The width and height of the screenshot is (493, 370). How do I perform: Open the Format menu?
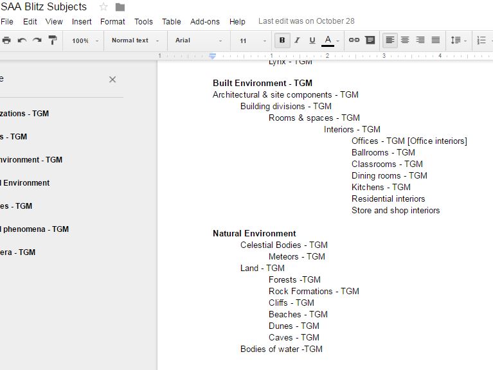click(x=112, y=22)
